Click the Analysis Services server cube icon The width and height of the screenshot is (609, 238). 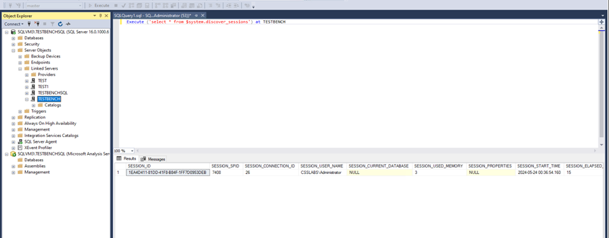coord(13,154)
